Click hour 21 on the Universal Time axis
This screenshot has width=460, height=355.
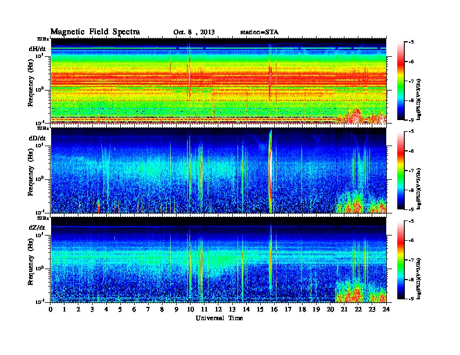344,310
